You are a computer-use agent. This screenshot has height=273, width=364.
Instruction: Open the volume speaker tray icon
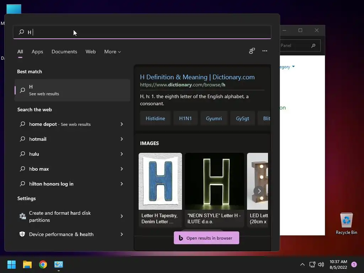[x=321, y=264]
